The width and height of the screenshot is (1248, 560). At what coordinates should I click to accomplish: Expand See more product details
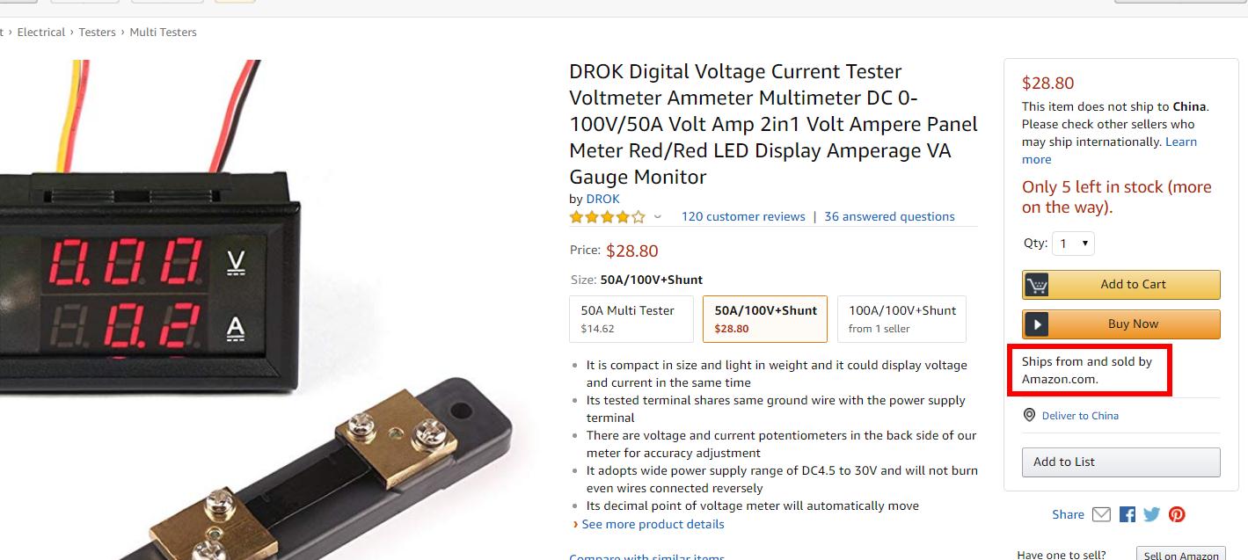tap(653, 524)
